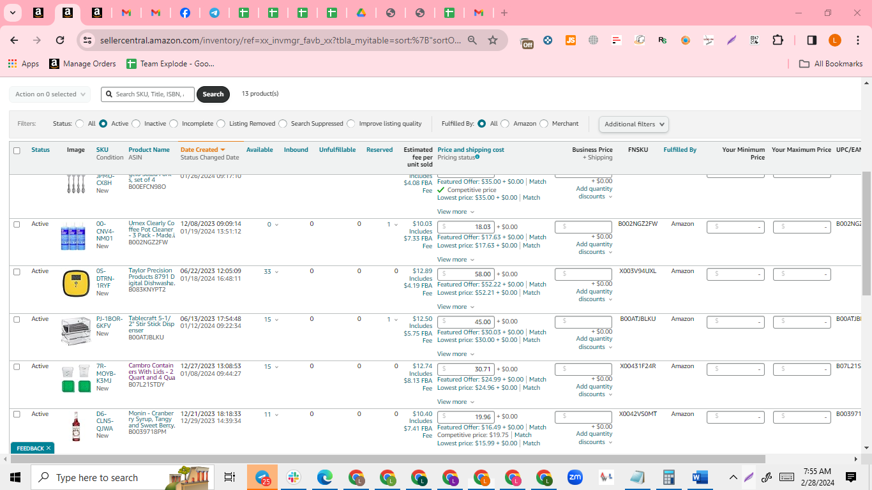This screenshot has height=490, width=872.
Task: Filter by 'Listing Removed' status
Action: pos(221,124)
